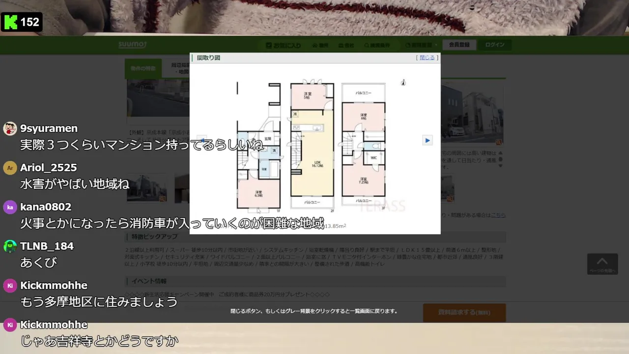Click kana0802's avatar in chat
The width and height of the screenshot is (629, 354).
click(10, 207)
